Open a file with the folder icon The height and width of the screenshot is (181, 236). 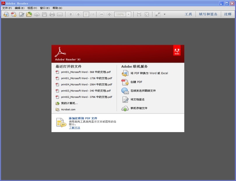[x=29, y=14]
